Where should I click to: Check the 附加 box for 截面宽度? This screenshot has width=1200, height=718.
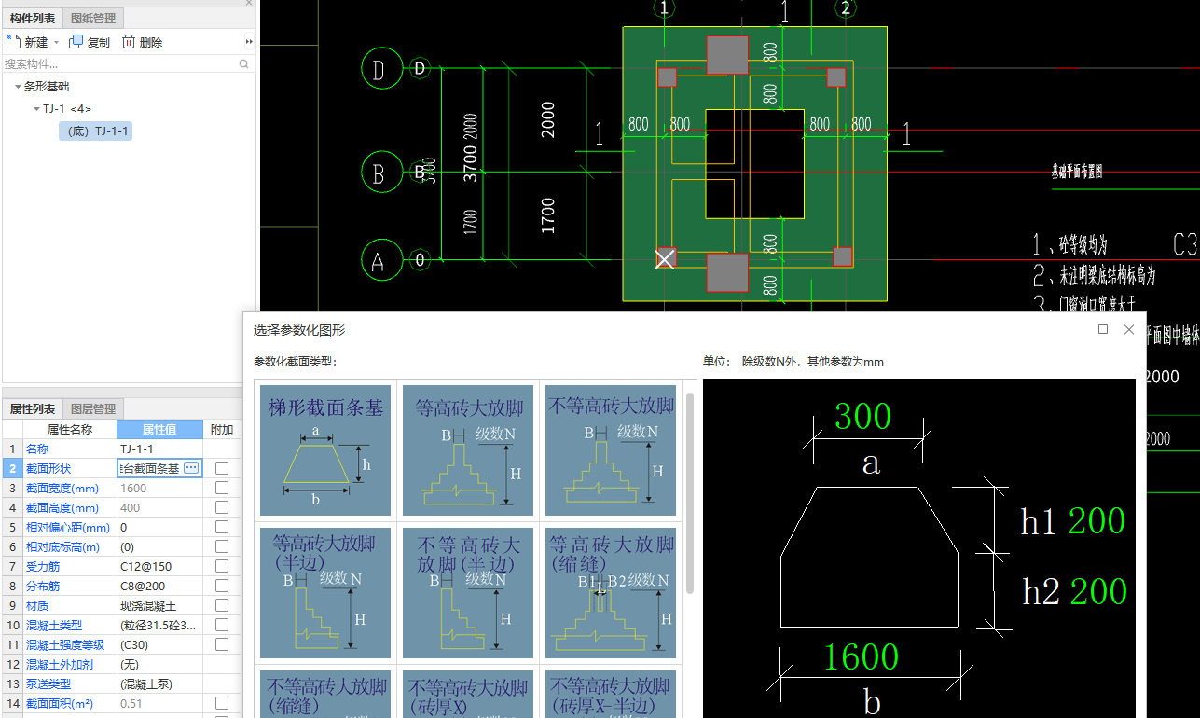(222, 488)
